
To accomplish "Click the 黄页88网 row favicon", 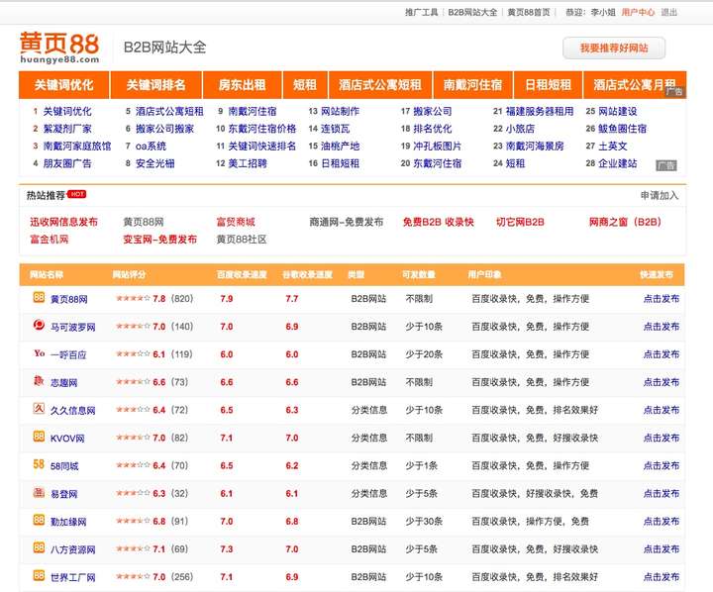I will 39,297.
